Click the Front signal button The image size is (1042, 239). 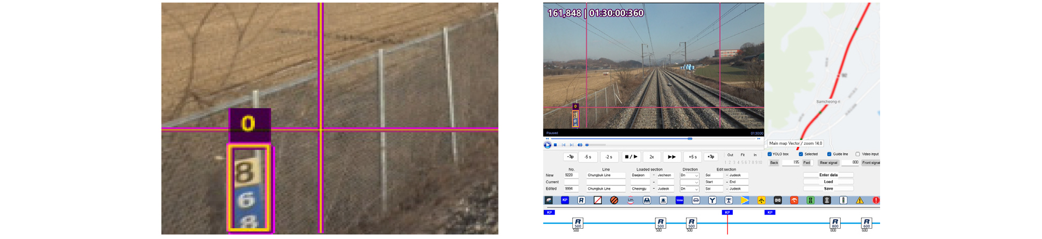coord(871,163)
